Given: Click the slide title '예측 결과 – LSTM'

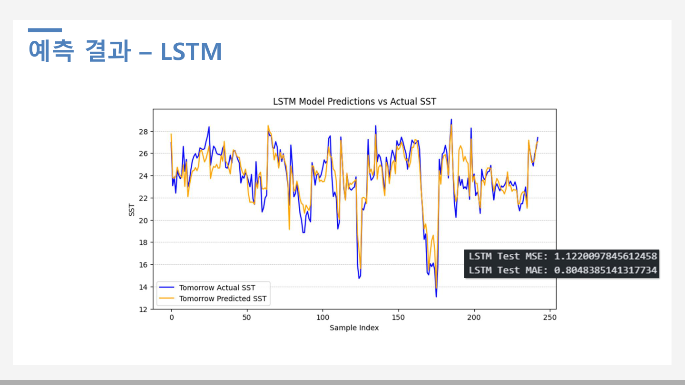Looking at the screenshot, I should 125,51.
